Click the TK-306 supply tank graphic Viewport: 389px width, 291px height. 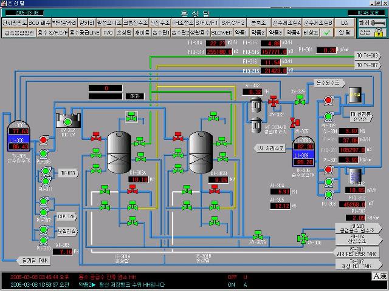(303, 152)
